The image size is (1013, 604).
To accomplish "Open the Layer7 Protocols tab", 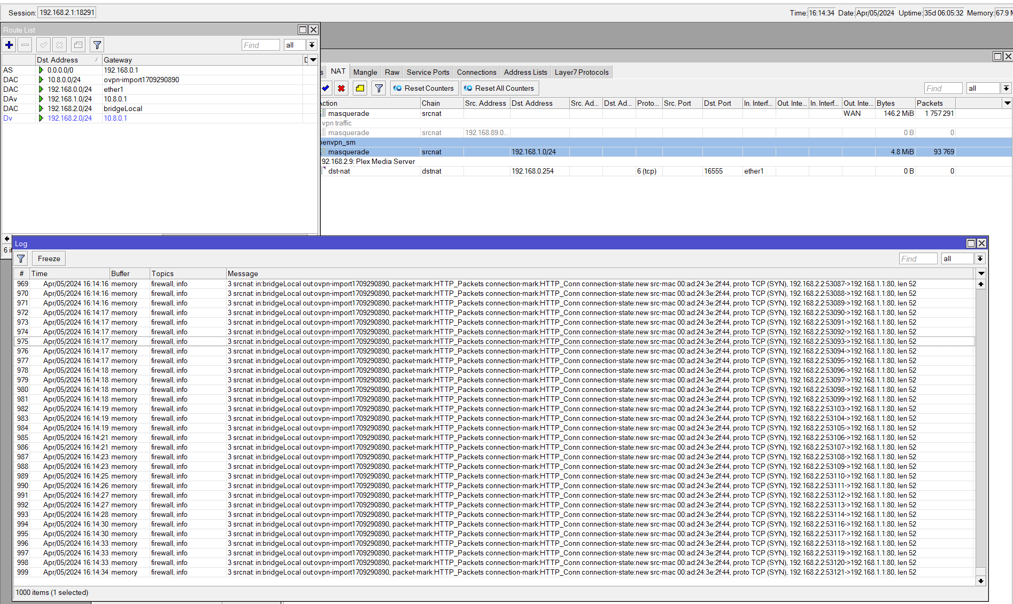I will (582, 72).
